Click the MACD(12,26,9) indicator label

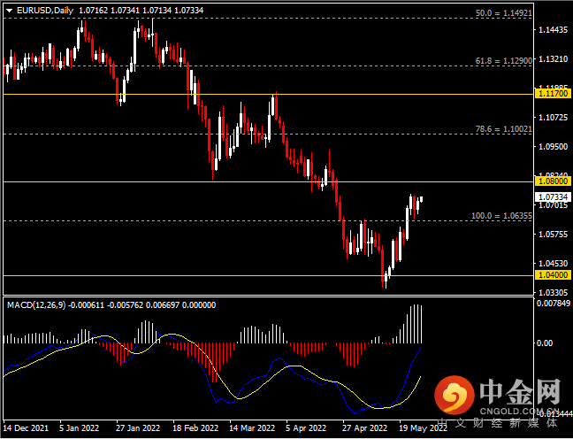pyautogui.click(x=36, y=305)
